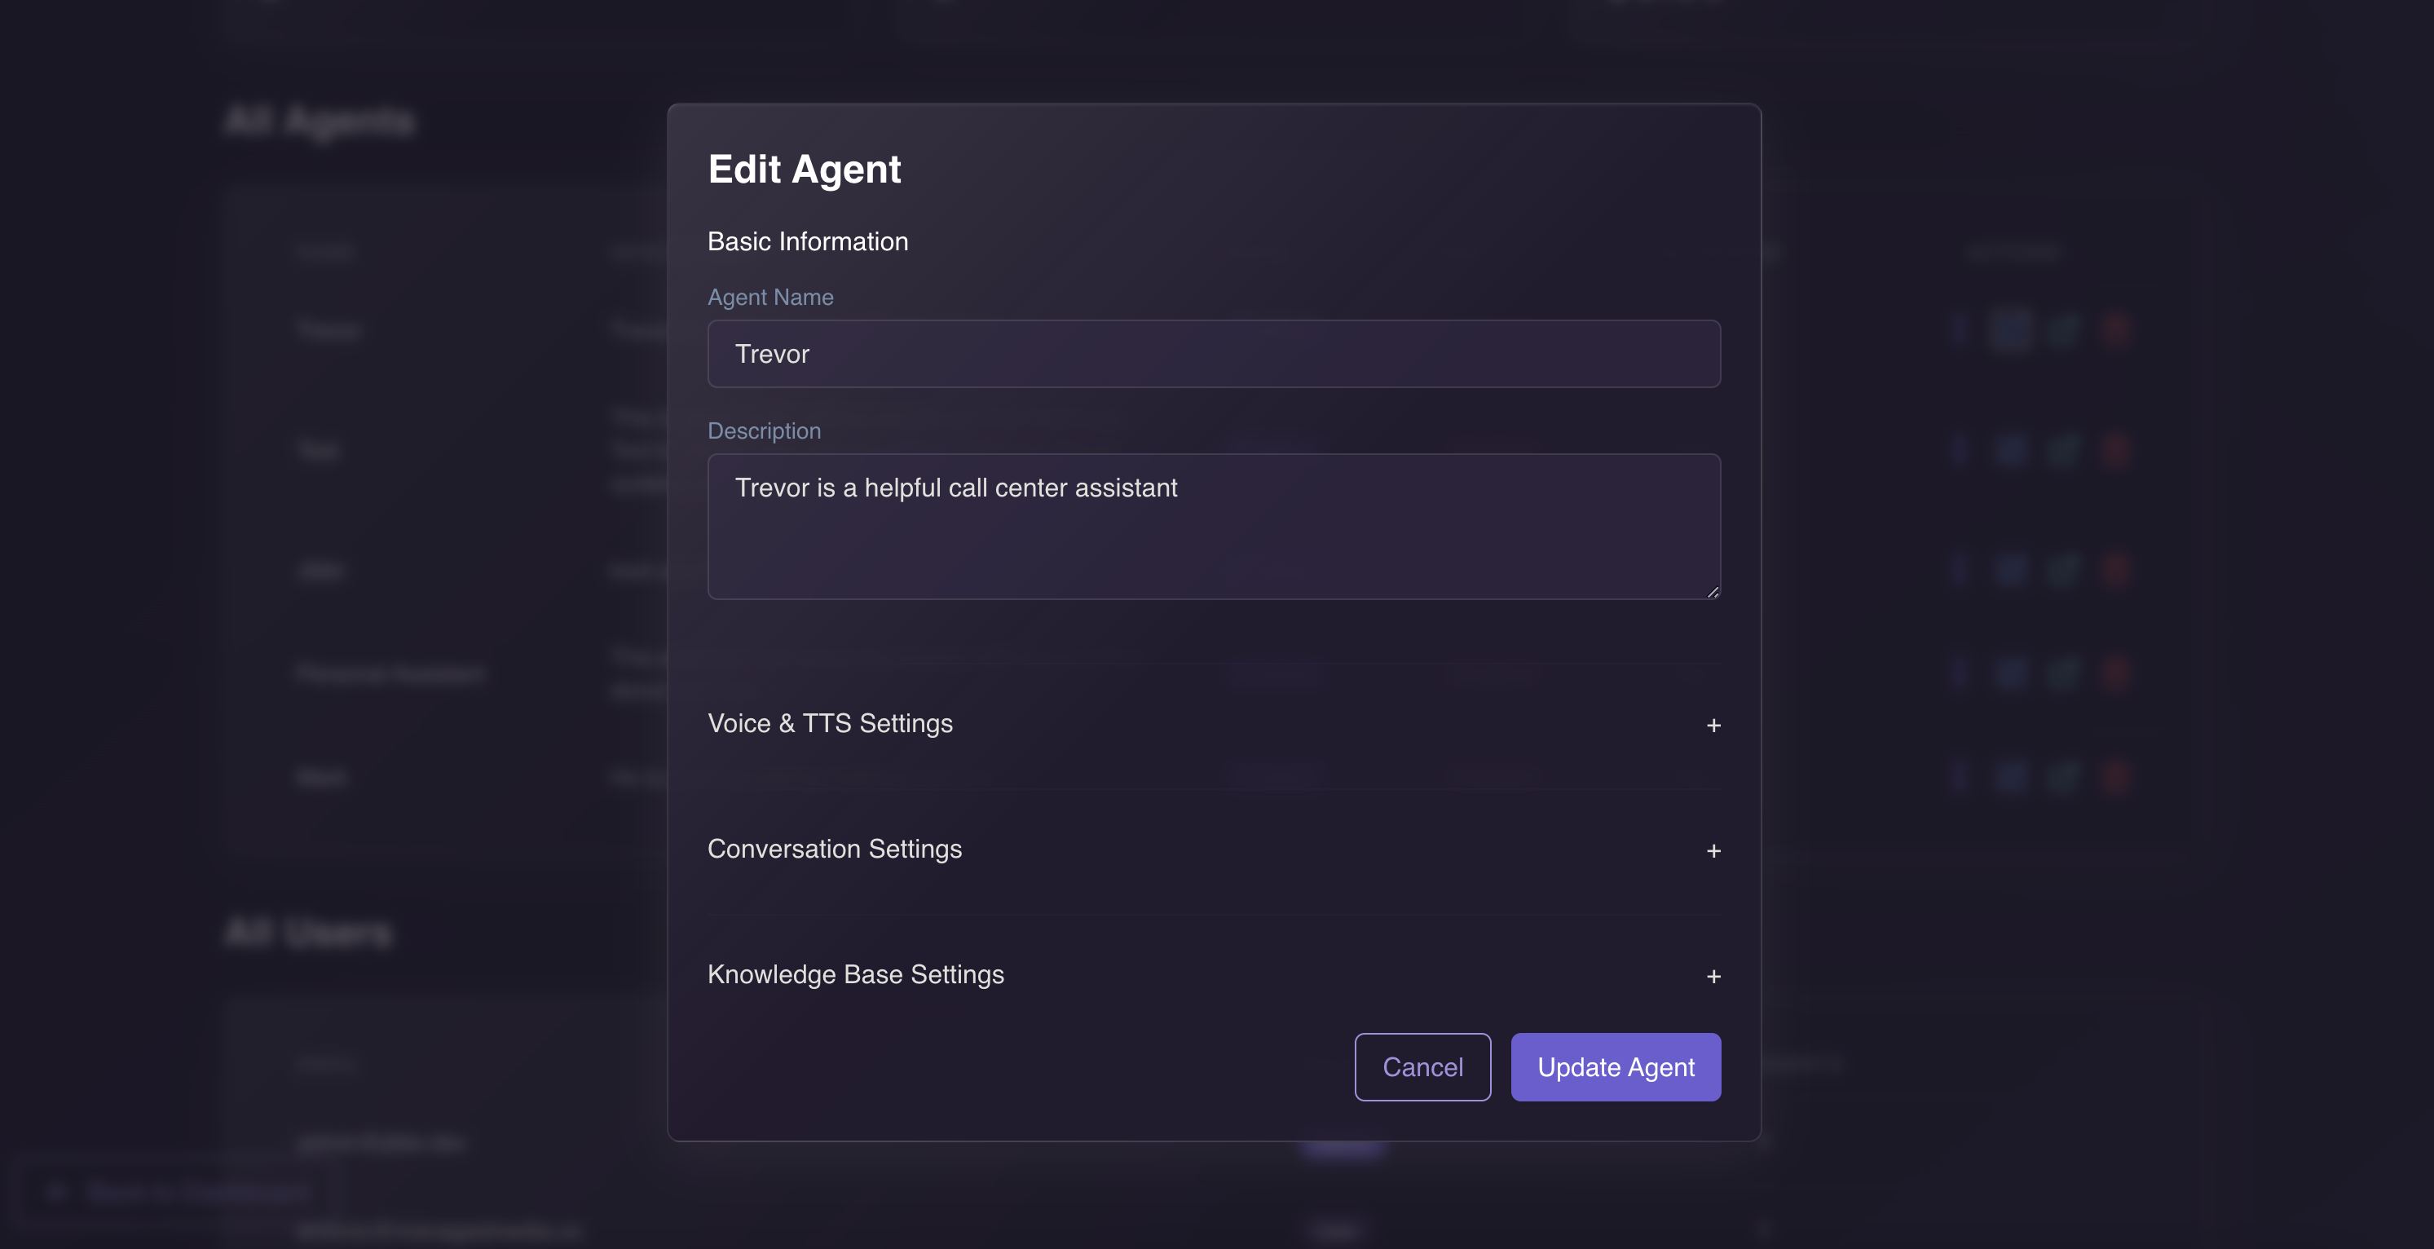The height and width of the screenshot is (1249, 2434).
Task: Click the blue edit icon in the last agent row
Action: pyautogui.click(x=2011, y=777)
